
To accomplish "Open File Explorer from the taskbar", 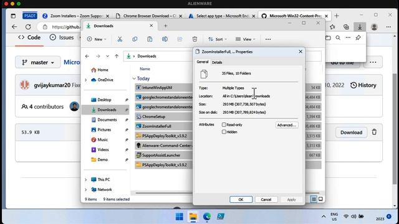I will point(193,217).
